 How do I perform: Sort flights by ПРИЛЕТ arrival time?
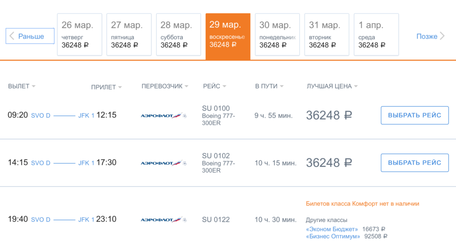[x=106, y=87]
